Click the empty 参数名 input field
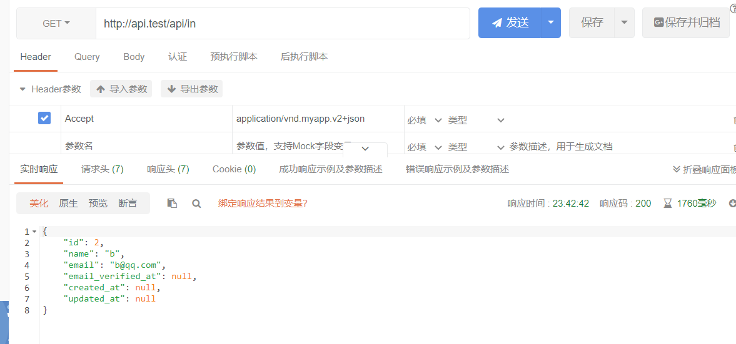736x344 pixels. pos(147,145)
